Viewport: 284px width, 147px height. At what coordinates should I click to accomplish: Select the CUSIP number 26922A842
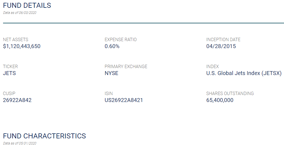[x=17, y=100]
